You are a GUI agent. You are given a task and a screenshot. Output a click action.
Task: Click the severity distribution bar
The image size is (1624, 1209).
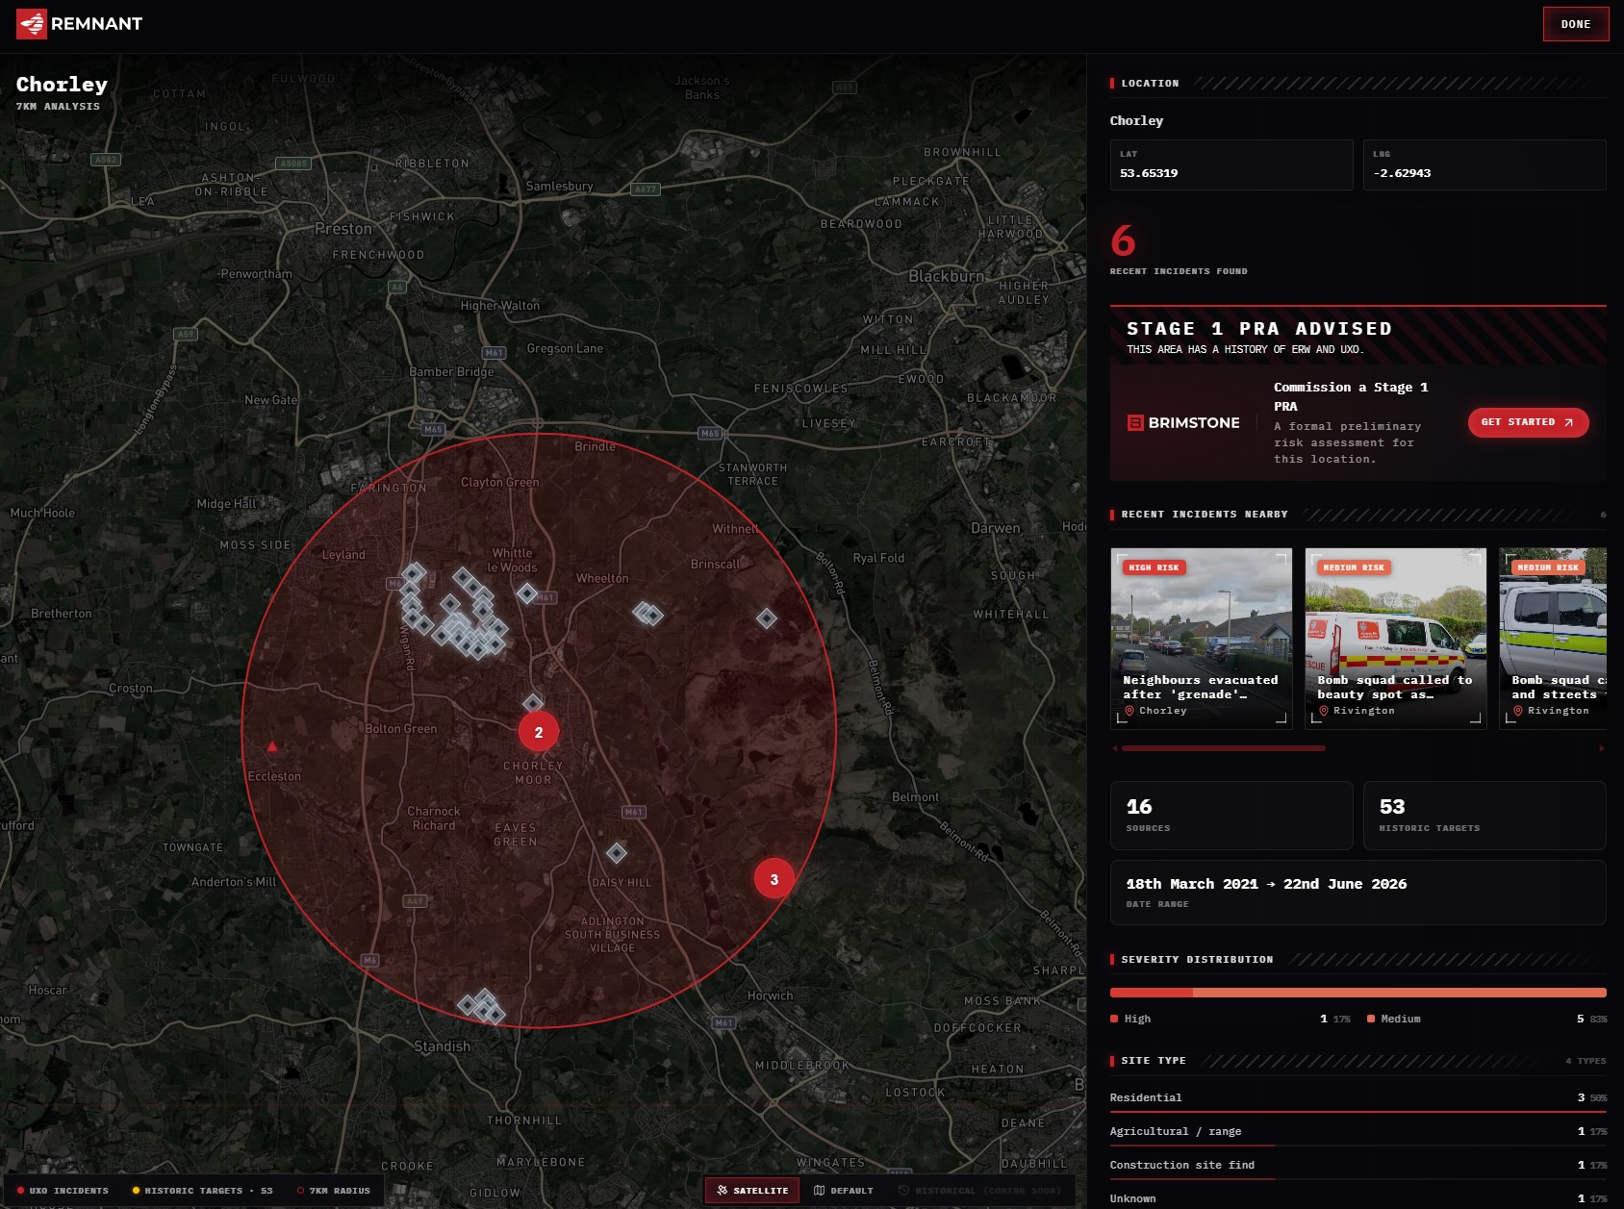(x=1358, y=993)
